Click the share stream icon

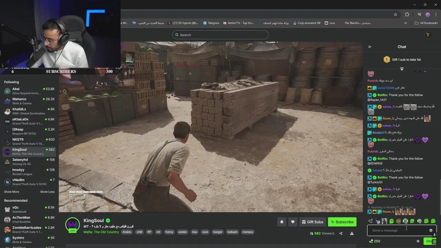pos(341,233)
